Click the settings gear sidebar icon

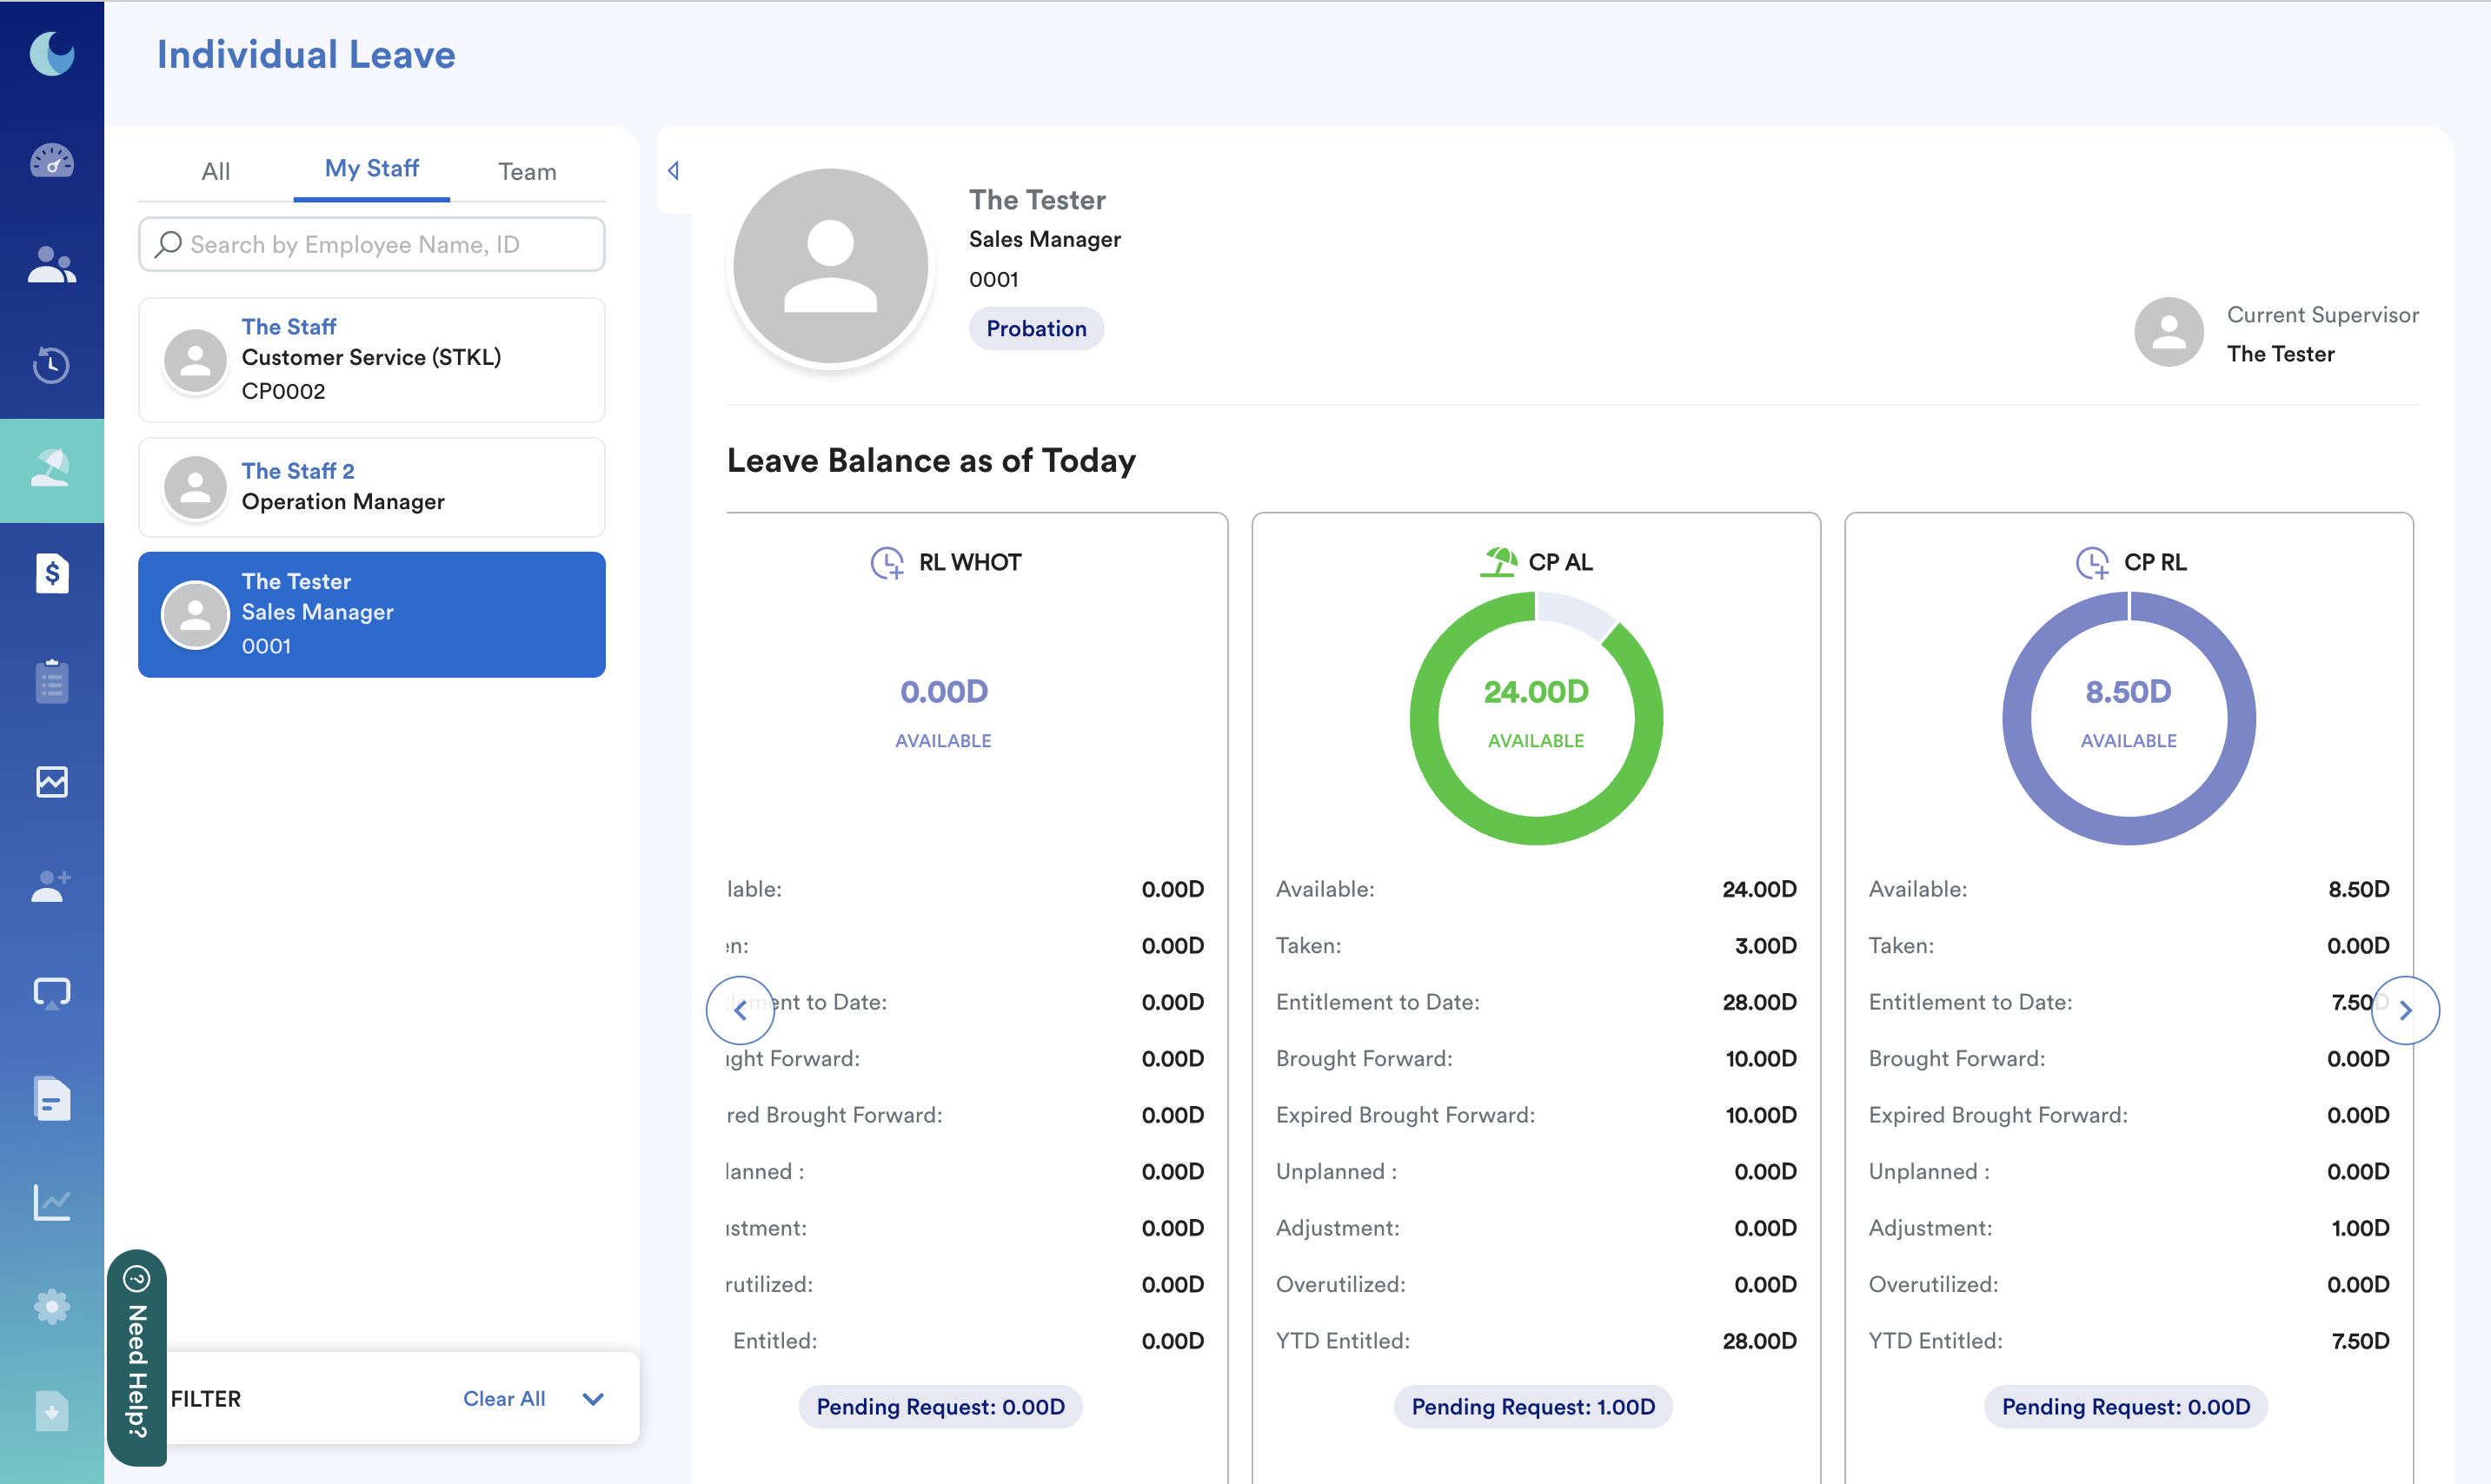click(x=52, y=1307)
